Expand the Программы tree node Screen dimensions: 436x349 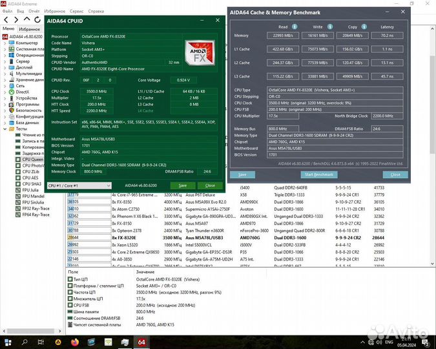[x=5, y=104]
